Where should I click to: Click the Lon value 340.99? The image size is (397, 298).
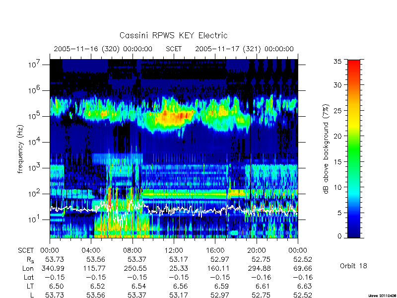point(53,268)
